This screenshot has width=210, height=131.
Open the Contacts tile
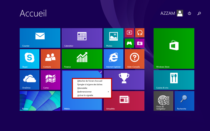(50, 59)
